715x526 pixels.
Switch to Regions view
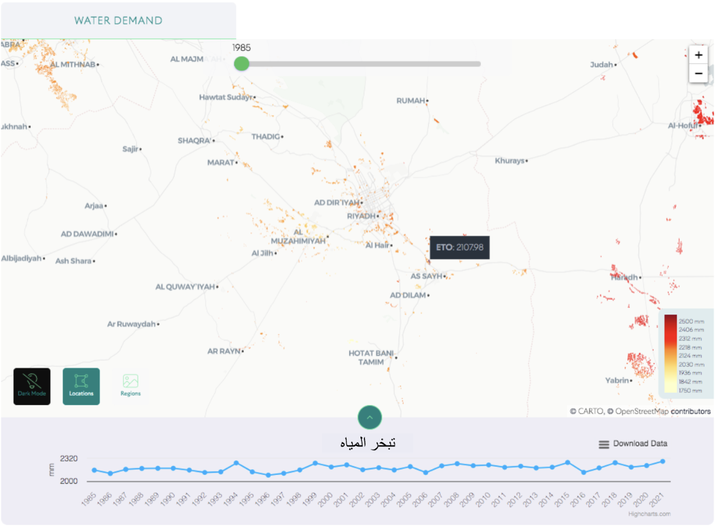point(130,386)
